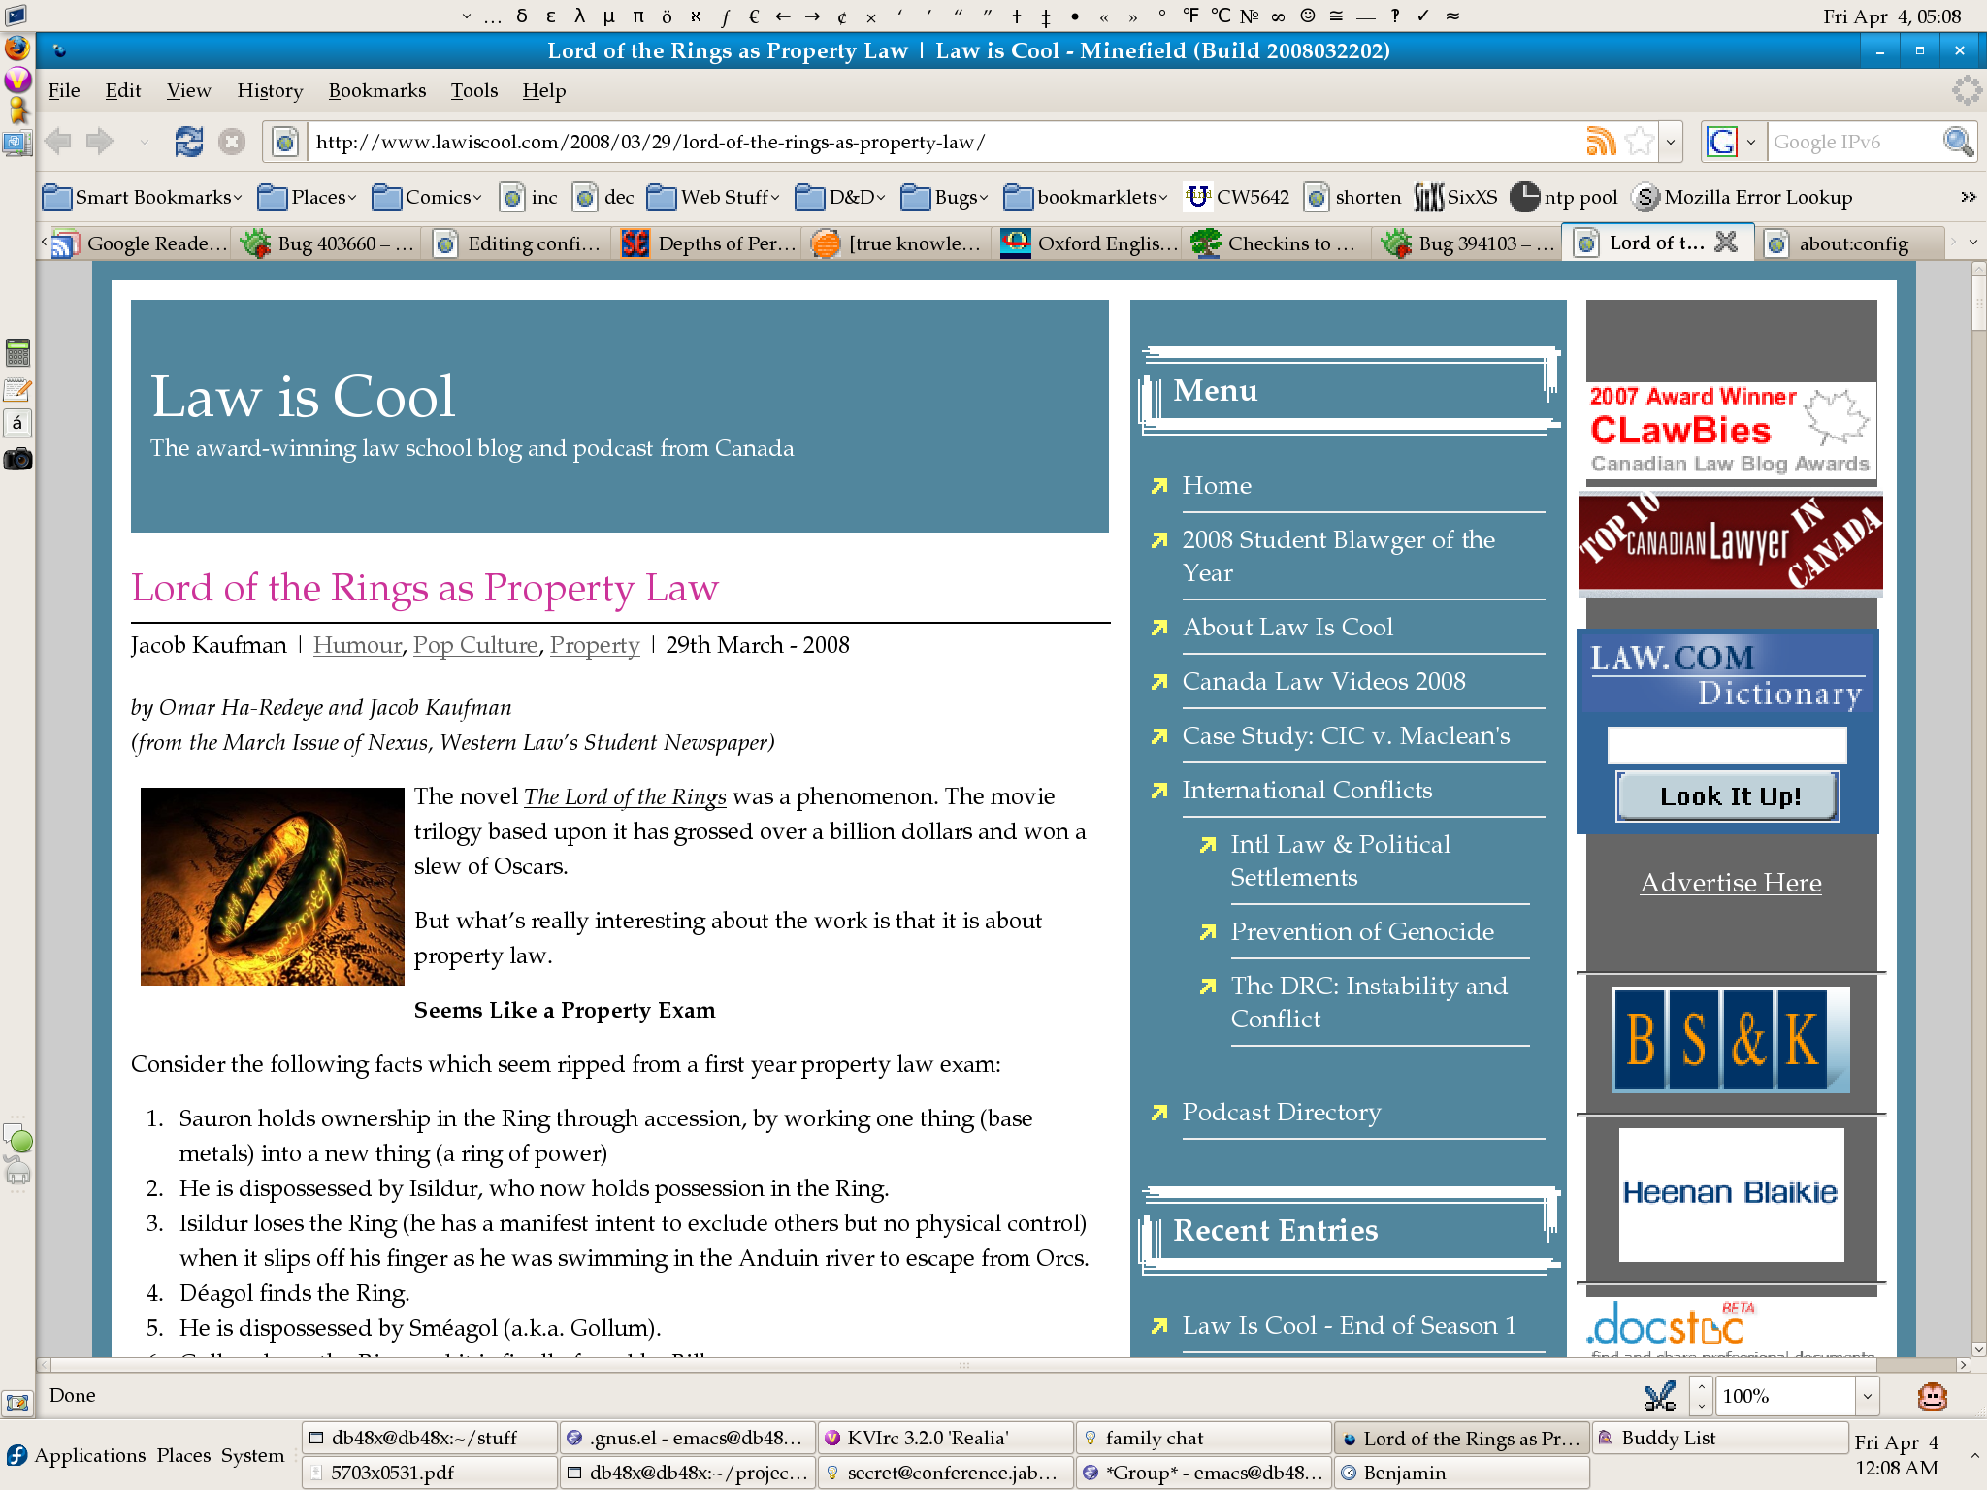Click the status bar monkey face icon
Screen dimensions: 1987x1490
pos(1933,1396)
